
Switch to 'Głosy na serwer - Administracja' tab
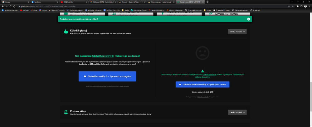(x=161, y=2)
